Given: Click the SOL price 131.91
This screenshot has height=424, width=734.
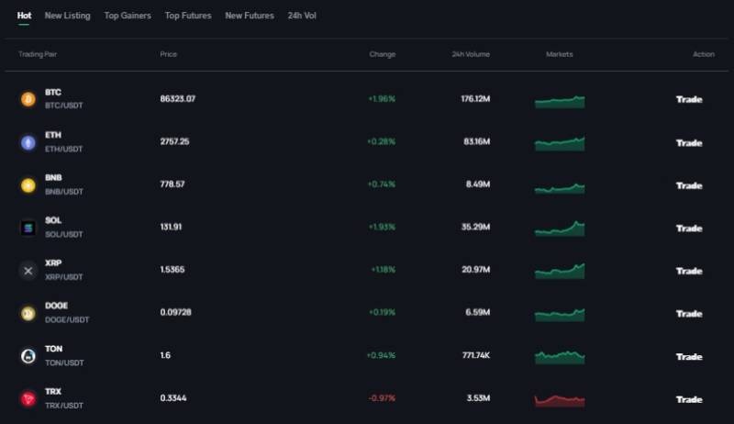Looking at the screenshot, I should (x=171, y=227).
